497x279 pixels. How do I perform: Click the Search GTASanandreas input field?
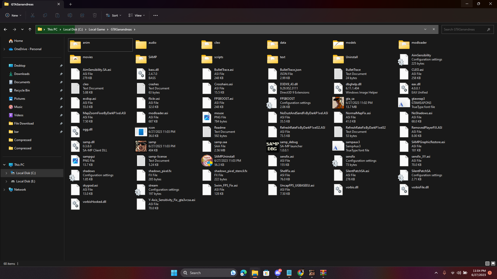click(x=467, y=29)
